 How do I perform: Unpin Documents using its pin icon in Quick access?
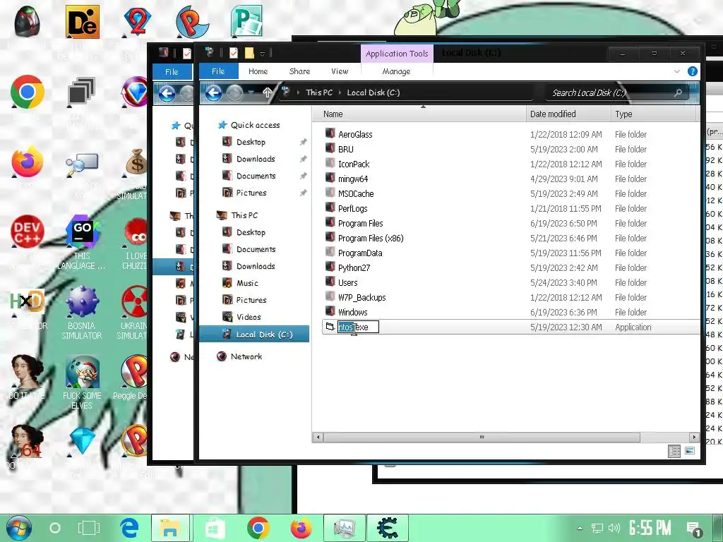[x=303, y=176]
